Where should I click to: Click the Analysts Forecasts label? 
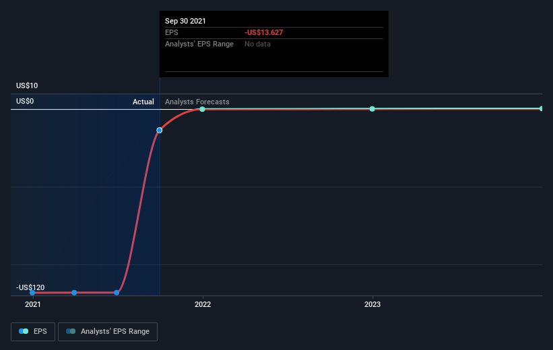click(197, 102)
